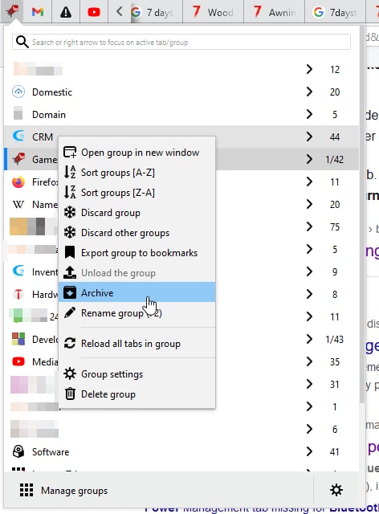Click the Reload all tabs icon
This screenshot has height=514, width=379.
pyautogui.click(x=70, y=343)
